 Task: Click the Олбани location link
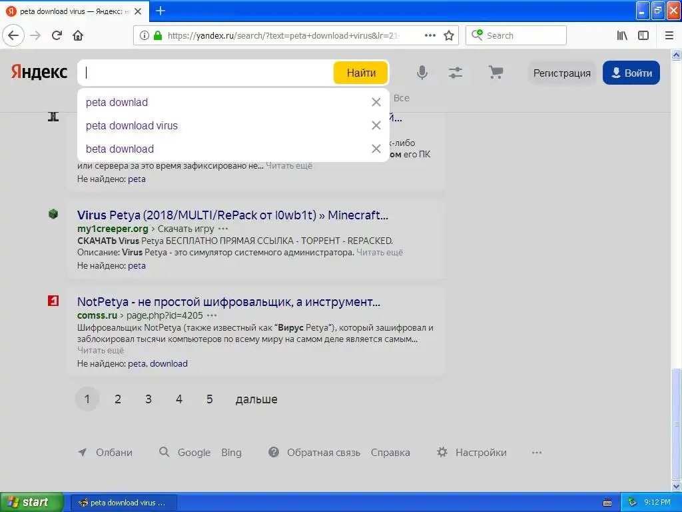114,453
